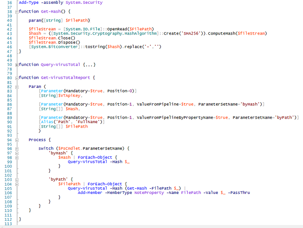Screen dimensions: 303x228
Task: Click the ComputeHash method name
Action: (222, 33)
